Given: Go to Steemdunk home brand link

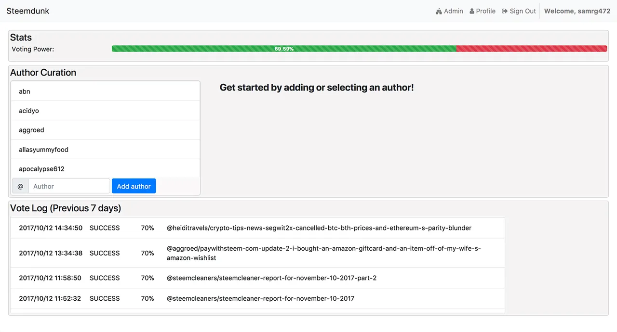Looking at the screenshot, I should coord(28,11).
